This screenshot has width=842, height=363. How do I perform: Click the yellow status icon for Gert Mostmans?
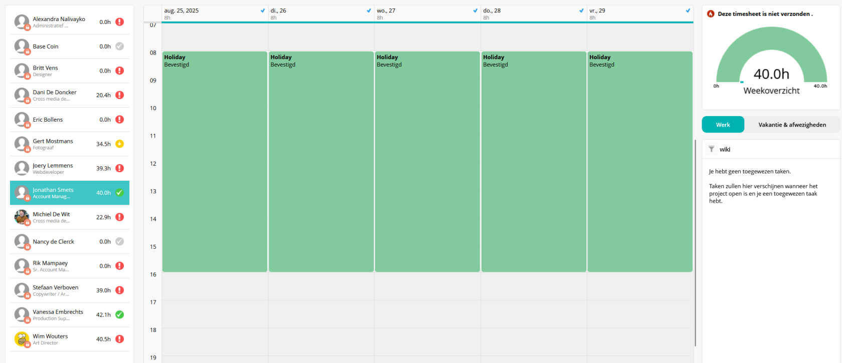[119, 144]
